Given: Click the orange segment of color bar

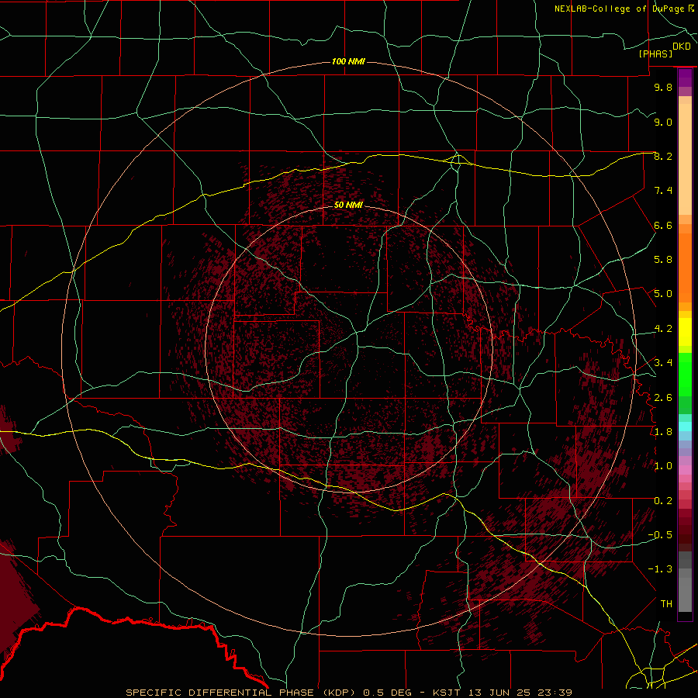Looking at the screenshot, I should (x=685, y=268).
